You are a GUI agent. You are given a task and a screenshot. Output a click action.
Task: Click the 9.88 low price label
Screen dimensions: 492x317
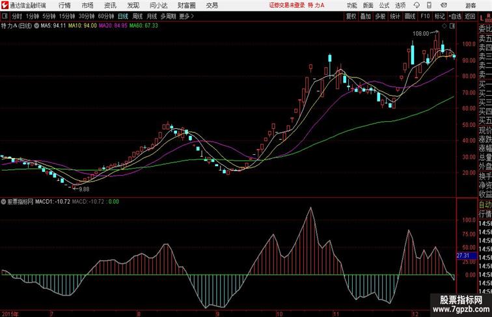[x=84, y=189]
